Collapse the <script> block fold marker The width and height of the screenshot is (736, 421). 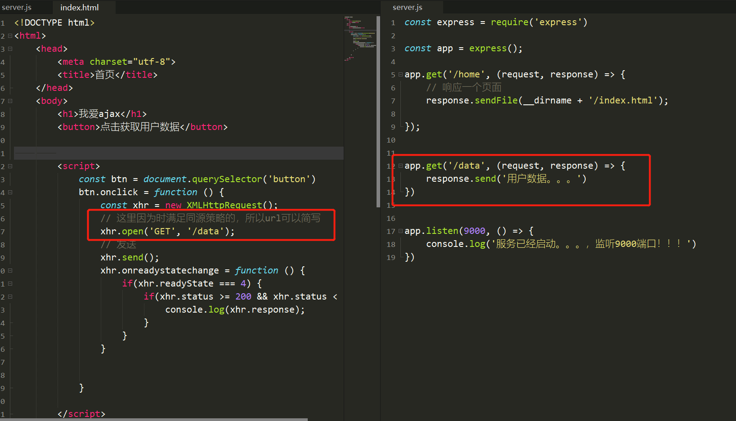point(10,166)
